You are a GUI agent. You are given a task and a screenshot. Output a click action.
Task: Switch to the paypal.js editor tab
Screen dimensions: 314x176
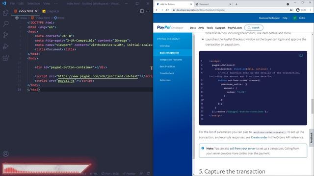[51, 11]
